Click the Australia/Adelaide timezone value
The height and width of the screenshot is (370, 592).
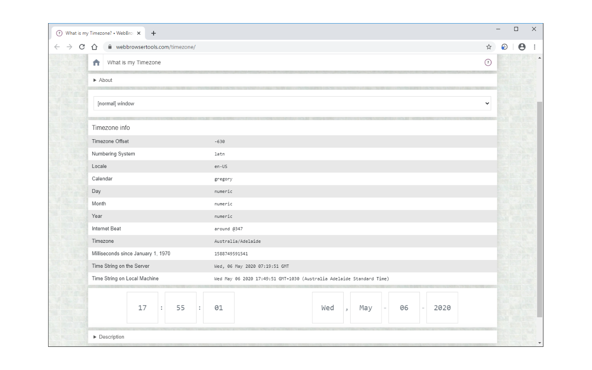pos(238,241)
